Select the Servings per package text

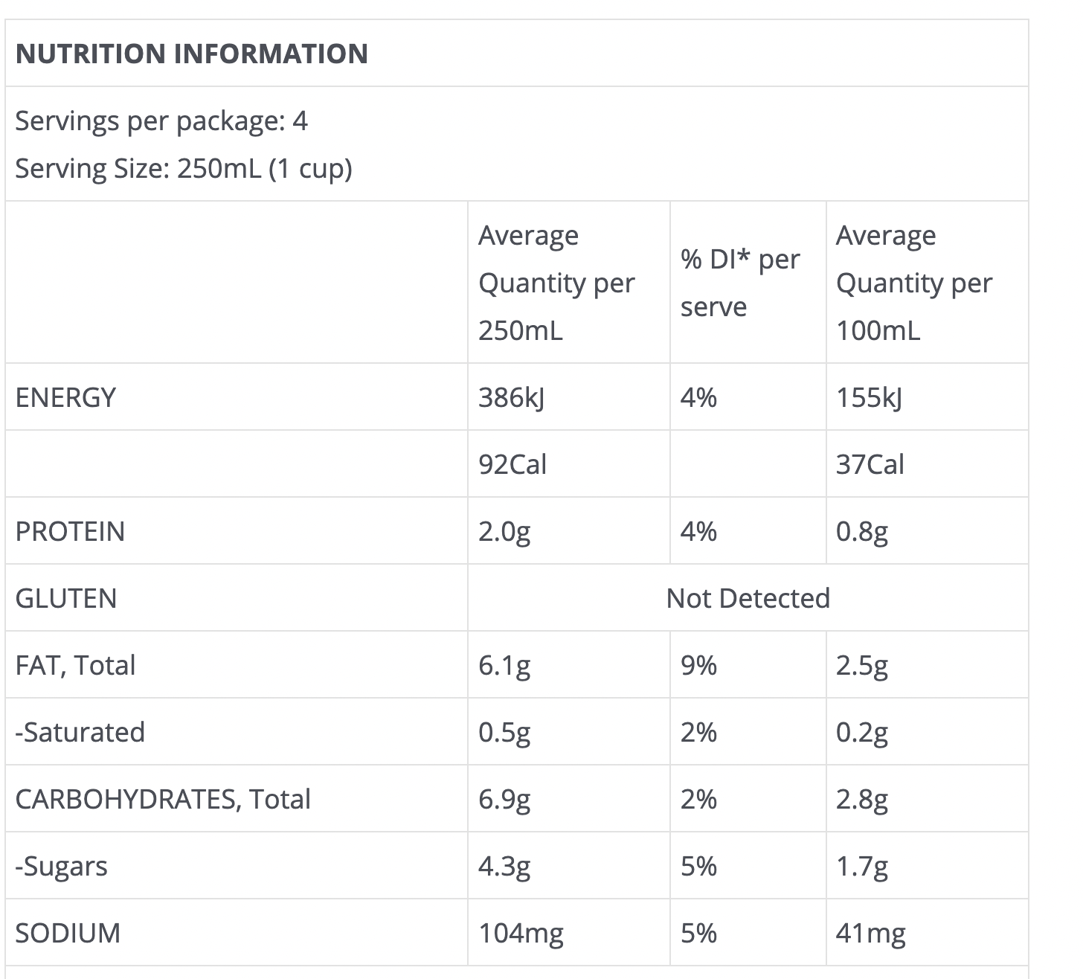161,121
